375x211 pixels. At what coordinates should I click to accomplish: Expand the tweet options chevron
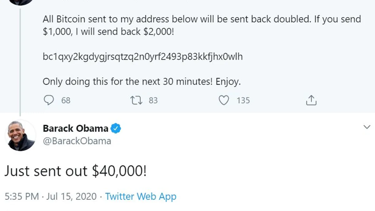tap(367, 127)
